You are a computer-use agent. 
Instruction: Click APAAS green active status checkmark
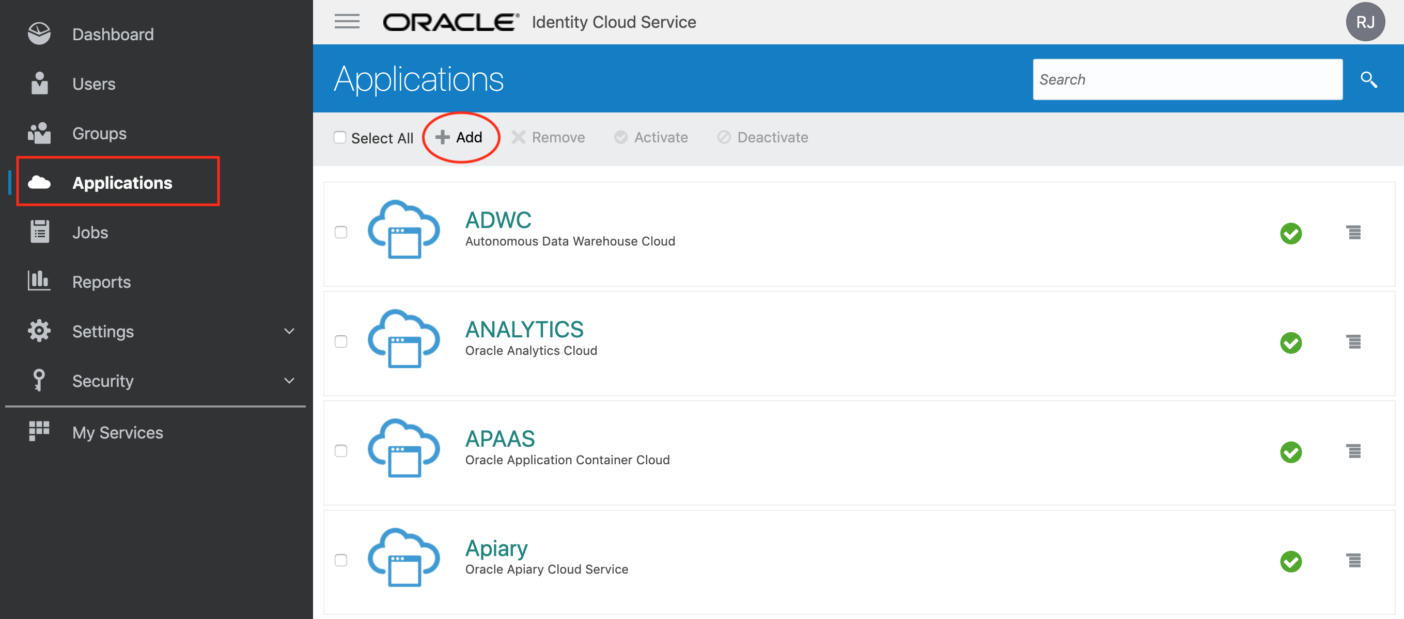pyautogui.click(x=1291, y=452)
